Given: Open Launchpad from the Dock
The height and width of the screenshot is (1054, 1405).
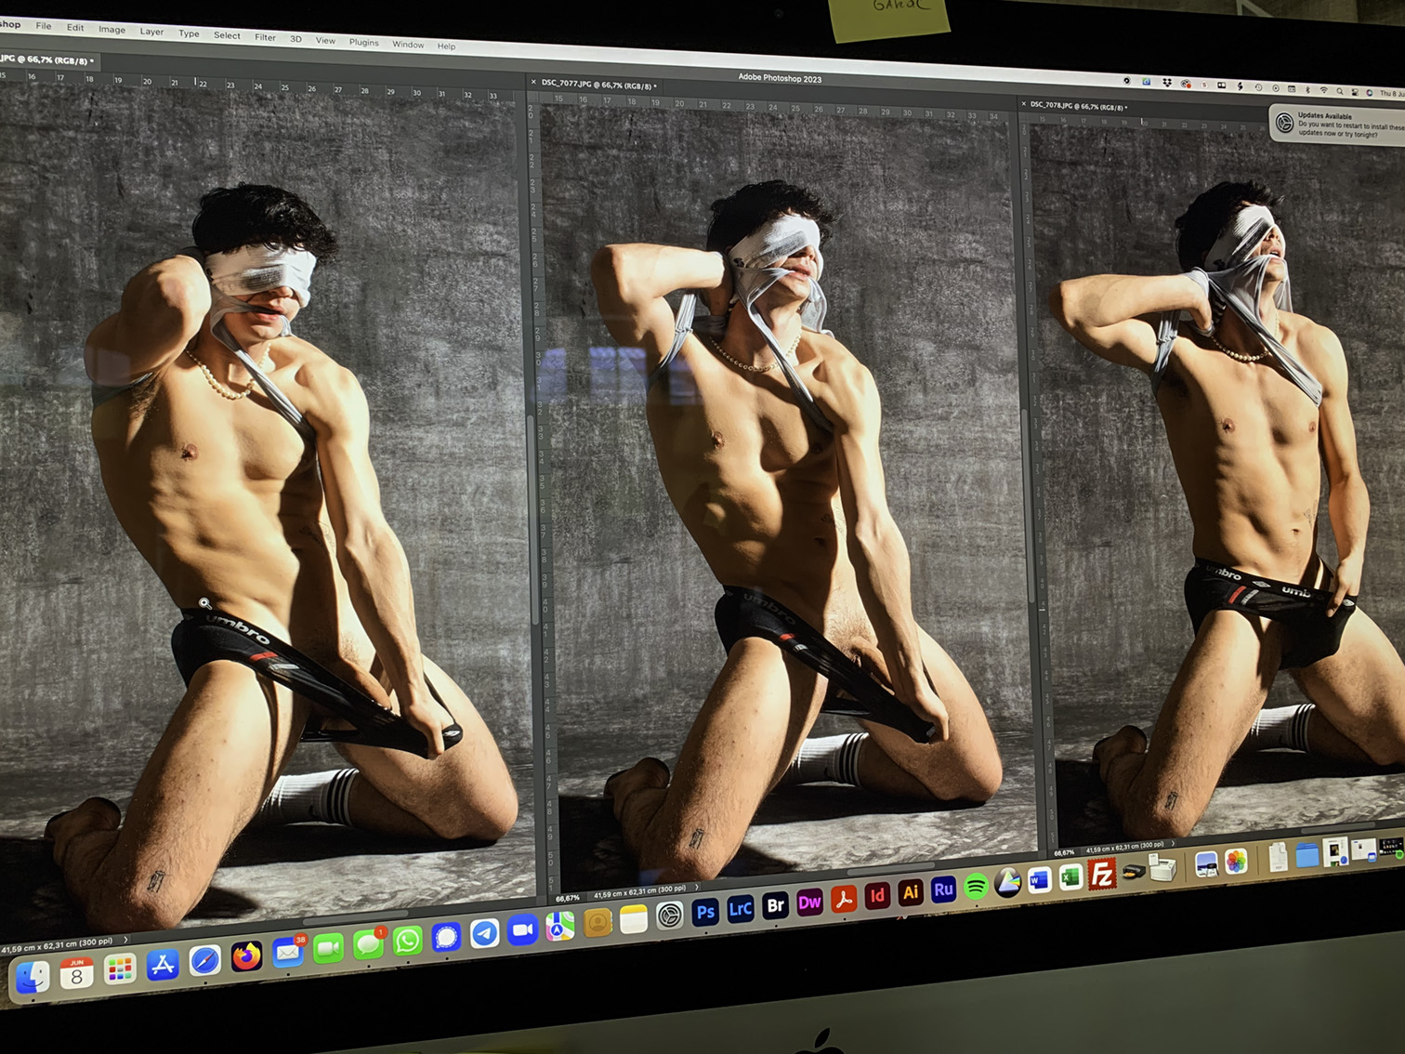Looking at the screenshot, I should 120,970.
